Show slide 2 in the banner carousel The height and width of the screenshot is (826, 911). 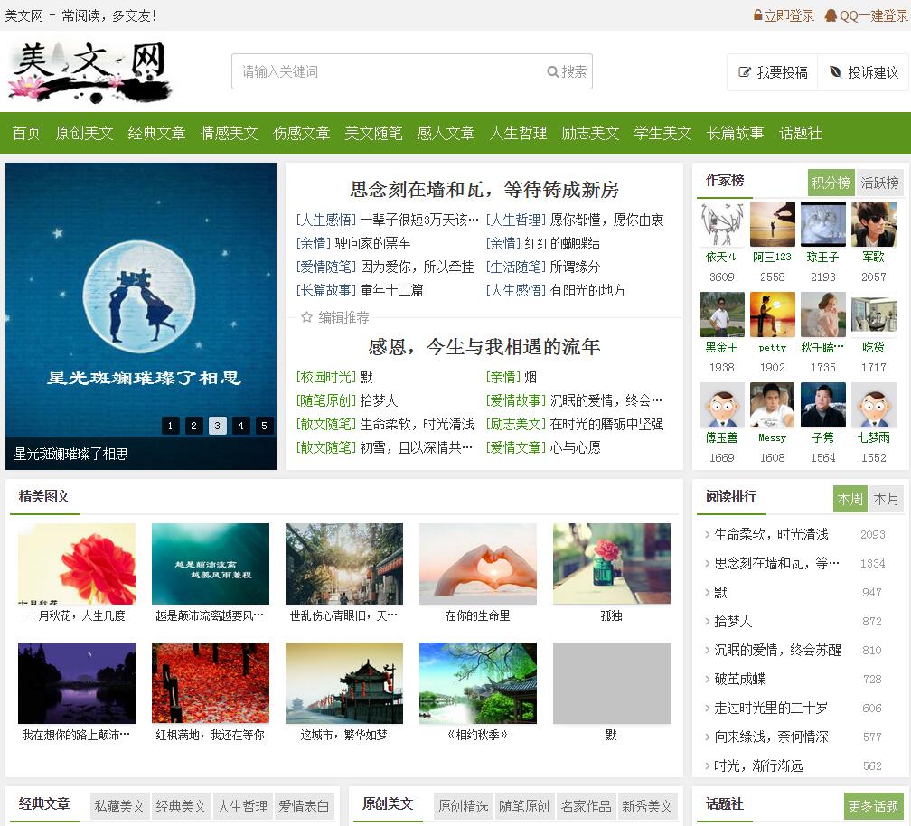pyautogui.click(x=193, y=426)
